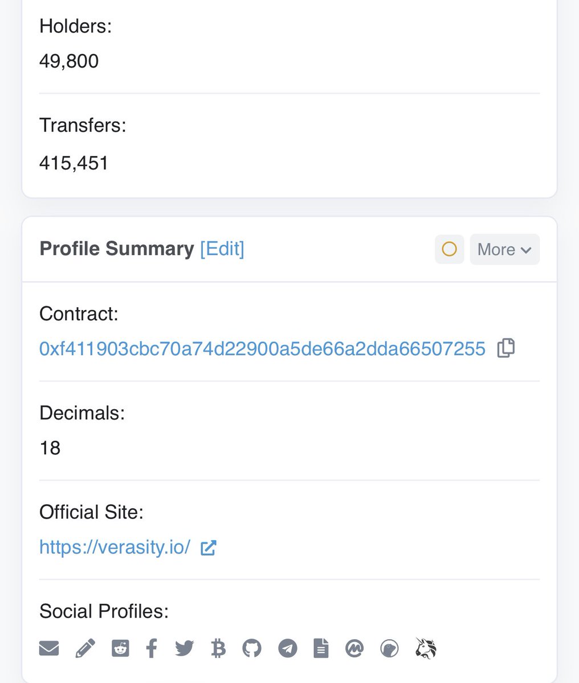Click the [Edit] link in Profile Summary

222,249
